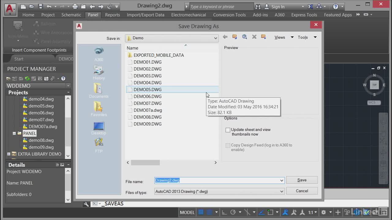Open the A360 location in sidebar

(99, 54)
